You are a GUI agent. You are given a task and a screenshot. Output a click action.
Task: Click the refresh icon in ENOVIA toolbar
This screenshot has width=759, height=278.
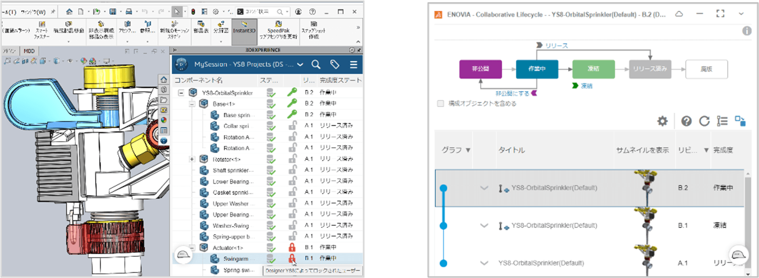(704, 121)
